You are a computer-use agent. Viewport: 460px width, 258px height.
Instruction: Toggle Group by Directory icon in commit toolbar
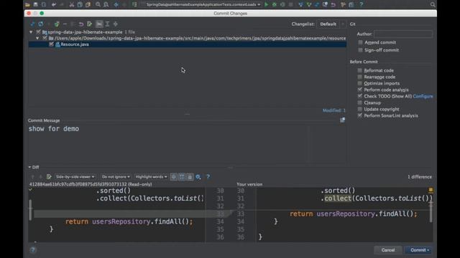pos(99,24)
